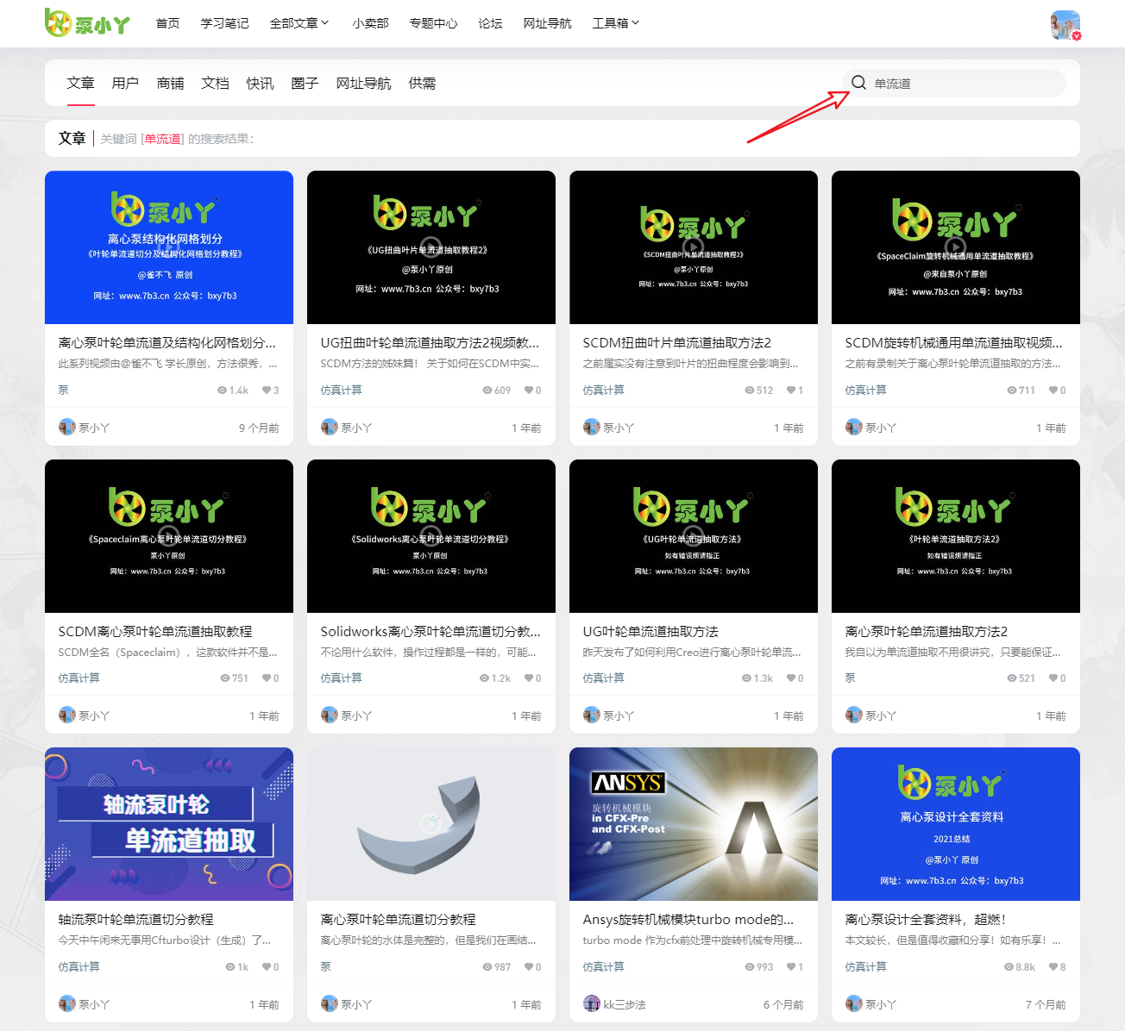
Task: Open article SCDM旋转机械通用单流道抽取视频
Action: 954,343
